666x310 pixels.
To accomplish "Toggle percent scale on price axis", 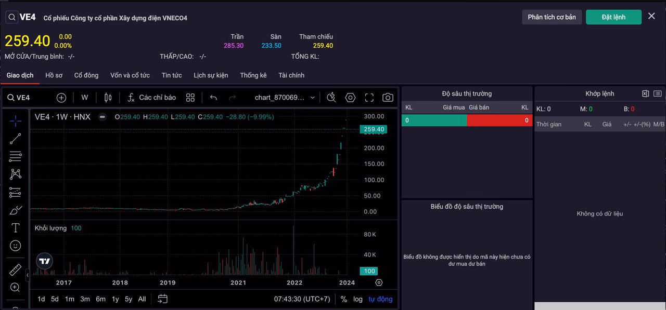I will tap(344, 299).
